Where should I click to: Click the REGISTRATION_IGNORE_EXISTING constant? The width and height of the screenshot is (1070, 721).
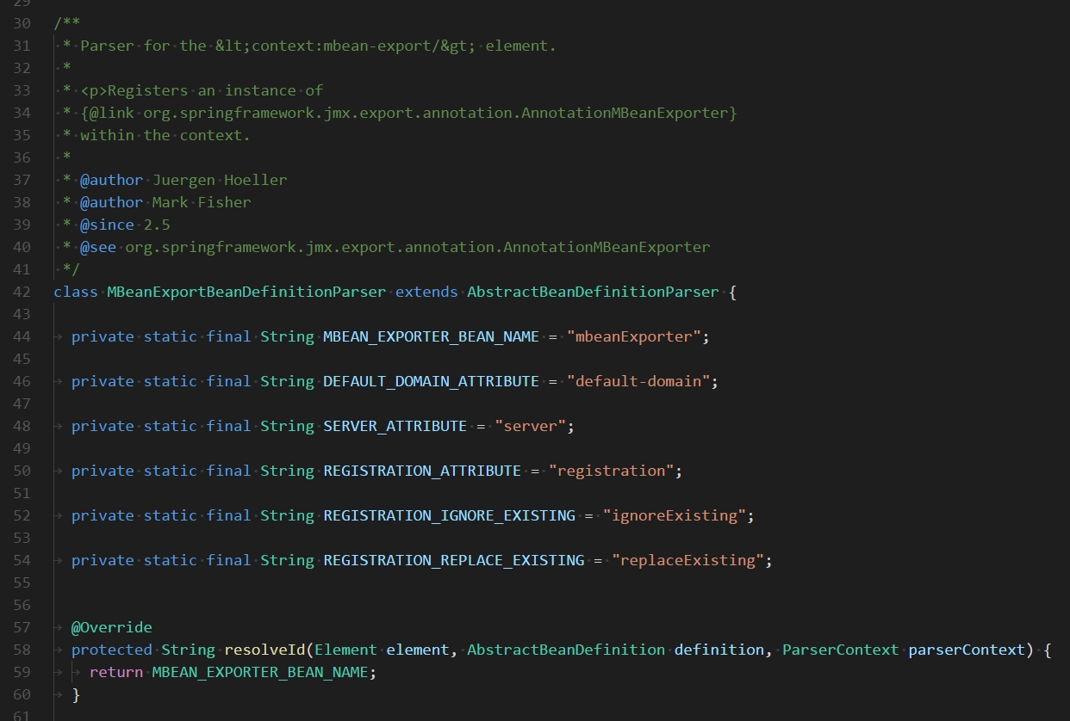[449, 515]
